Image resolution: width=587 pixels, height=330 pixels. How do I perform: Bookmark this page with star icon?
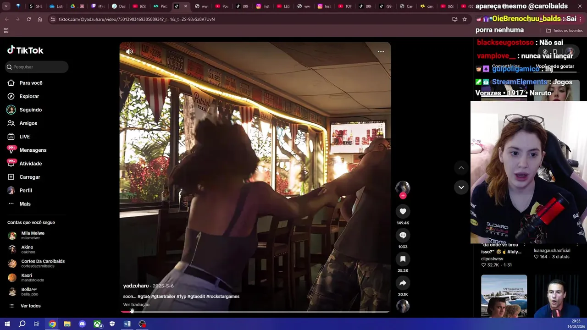click(465, 19)
